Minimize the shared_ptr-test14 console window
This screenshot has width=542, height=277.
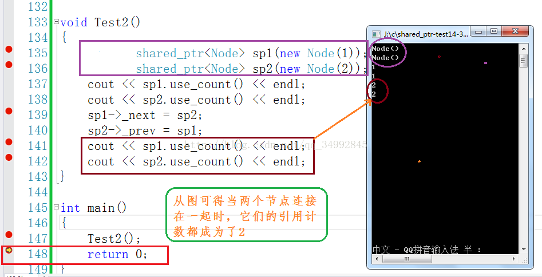point(478,31)
